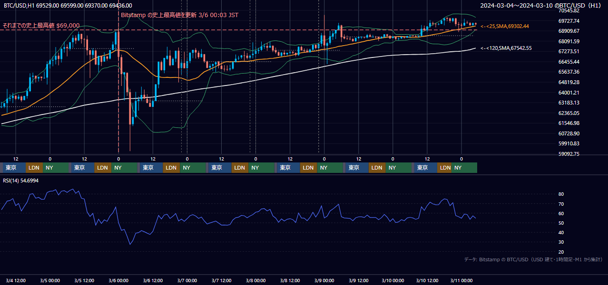The width and height of the screenshot is (608, 285).
Task: Click price axis value 61546.98
Action: [569, 123]
